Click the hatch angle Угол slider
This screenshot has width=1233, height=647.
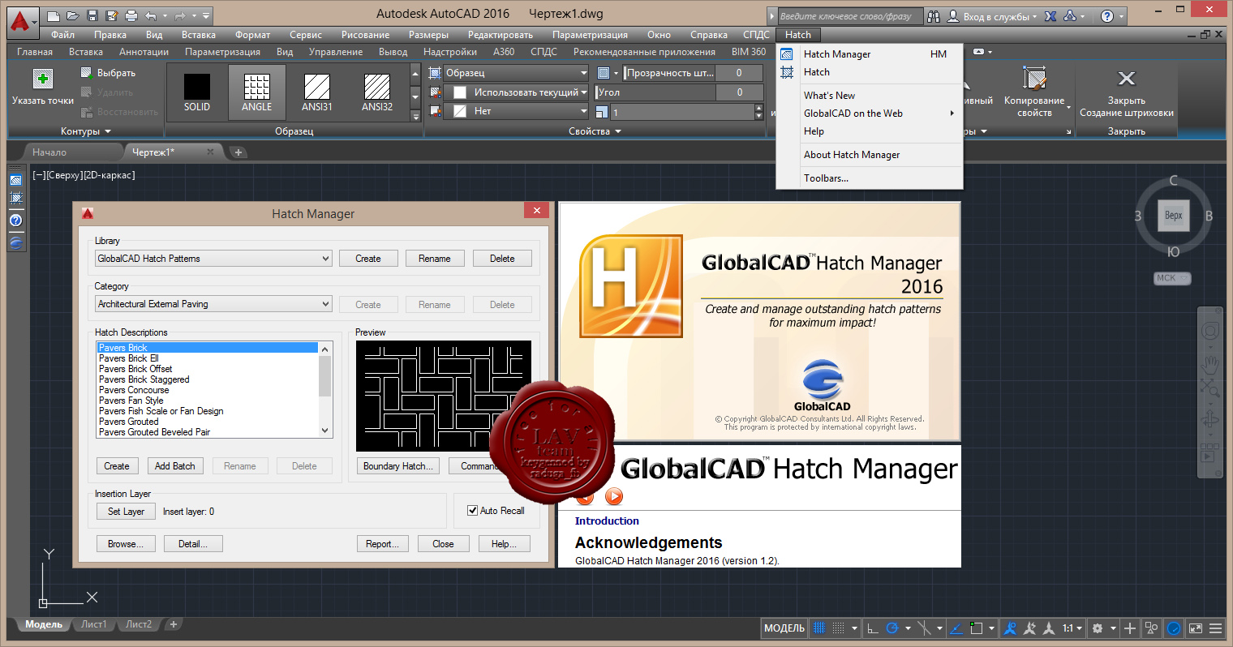click(x=655, y=92)
